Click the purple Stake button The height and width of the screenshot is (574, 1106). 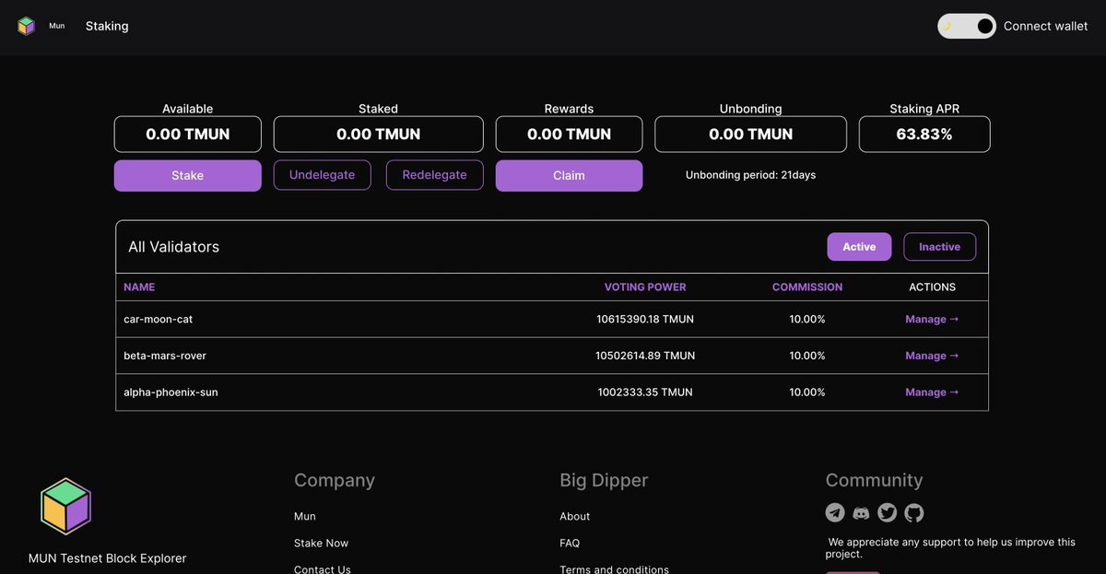coord(188,175)
